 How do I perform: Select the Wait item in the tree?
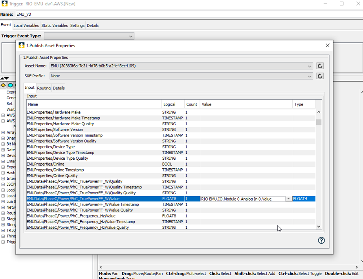pyautogui.click(x=11, y=109)
